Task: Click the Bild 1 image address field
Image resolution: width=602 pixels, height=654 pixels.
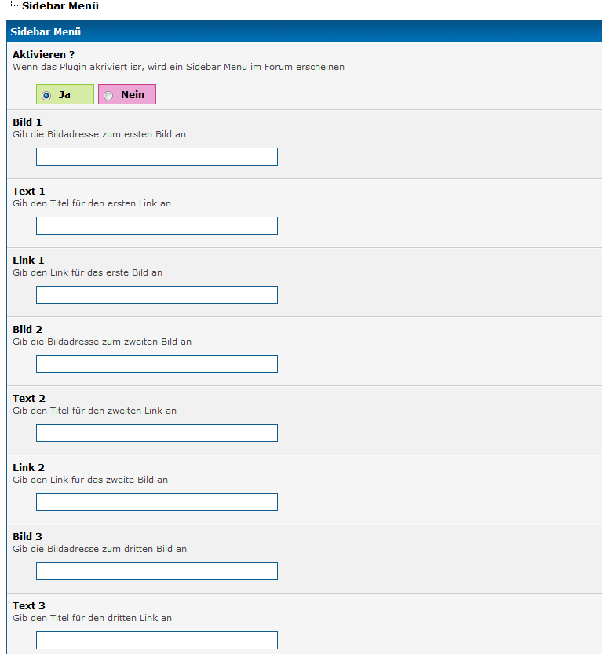Action: coord(157,156)
